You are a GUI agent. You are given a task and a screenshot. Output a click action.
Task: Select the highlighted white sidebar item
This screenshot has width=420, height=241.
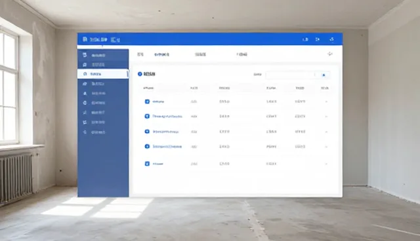[103, 74]
